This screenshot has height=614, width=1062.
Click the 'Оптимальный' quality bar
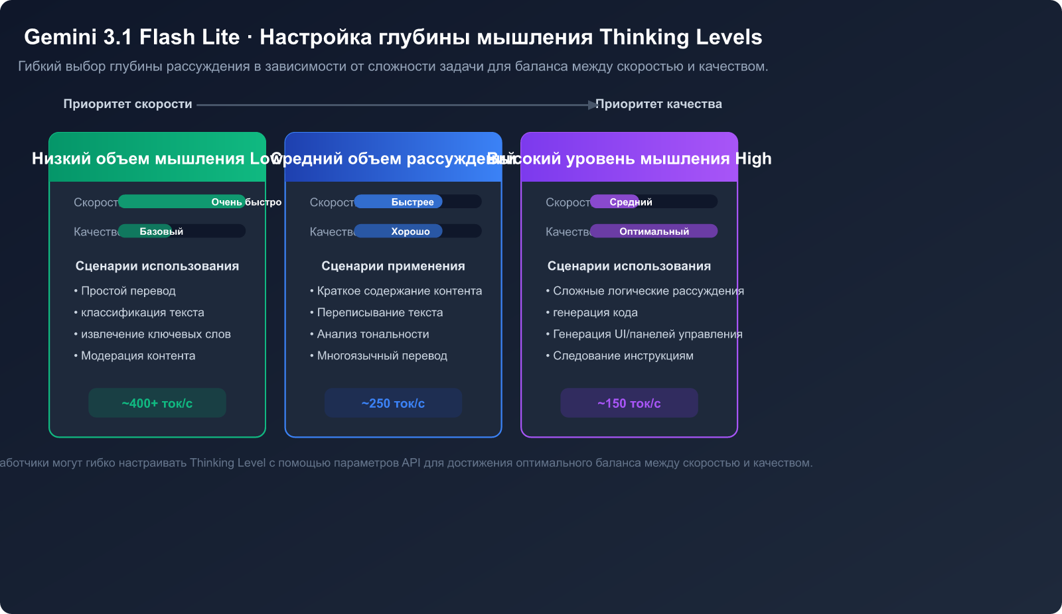pyautogui.click(x=654, y=231)
